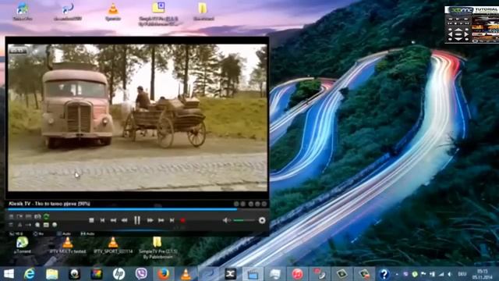
Task: Open the taskbar help question mark icon
Action: [384, 274]
